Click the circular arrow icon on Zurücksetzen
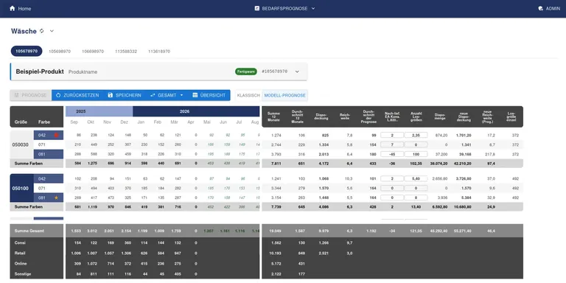566x283 pixels. pos(58,95)
